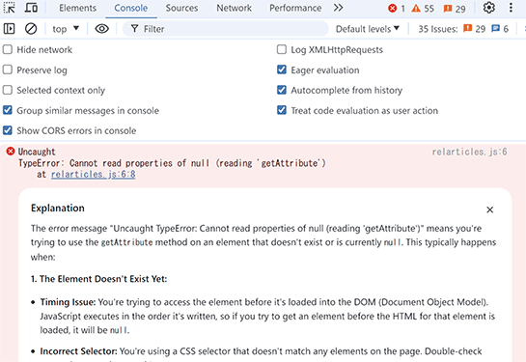Screen dimensions: 526x362
Task: Click the red error count badge
Action: click(396, 9)
